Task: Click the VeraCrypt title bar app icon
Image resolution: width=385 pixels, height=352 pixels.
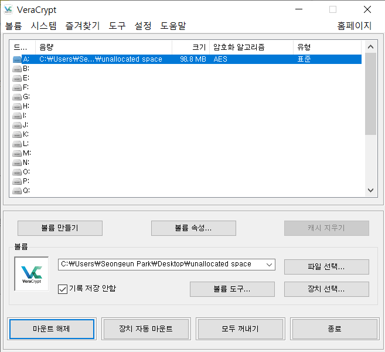Action: tap(8, 9)
